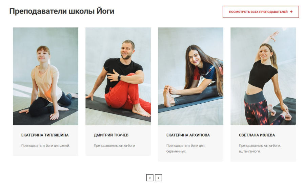
Task: Select 'Преподаватель хатха-йоги' description under Ткачев
Action: pos(115,146)
